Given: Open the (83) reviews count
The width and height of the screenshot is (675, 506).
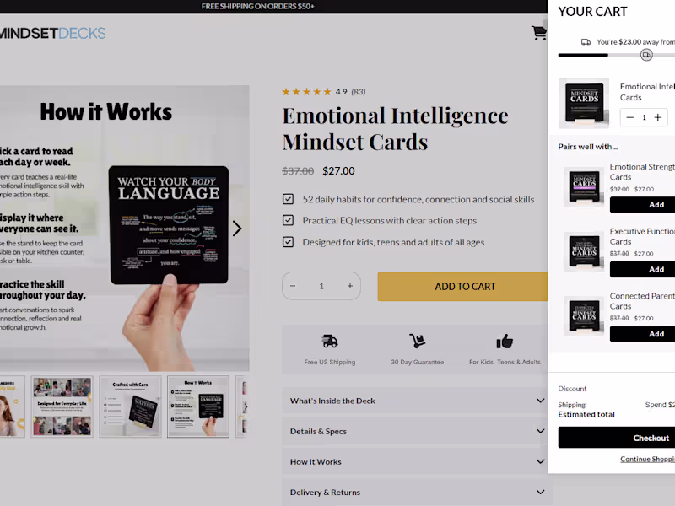Looking at the screenshot, I should (358, 92).
